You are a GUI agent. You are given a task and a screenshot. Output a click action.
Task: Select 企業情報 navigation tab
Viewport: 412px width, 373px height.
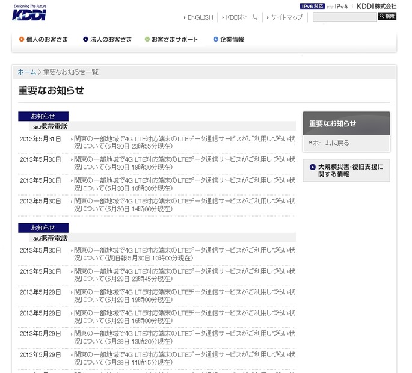(x=232, y=40)
